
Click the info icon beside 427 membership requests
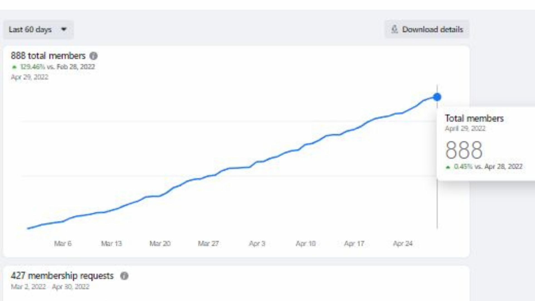pos(124,276)
